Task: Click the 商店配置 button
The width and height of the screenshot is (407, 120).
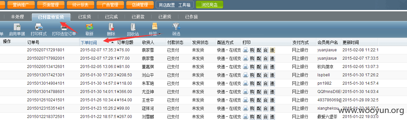Action: click(x=167, y=5)
